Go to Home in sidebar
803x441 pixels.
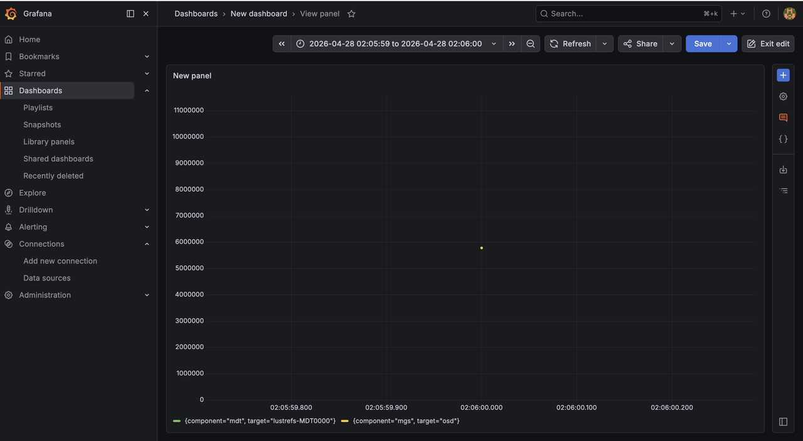click(x=29, y=40)
